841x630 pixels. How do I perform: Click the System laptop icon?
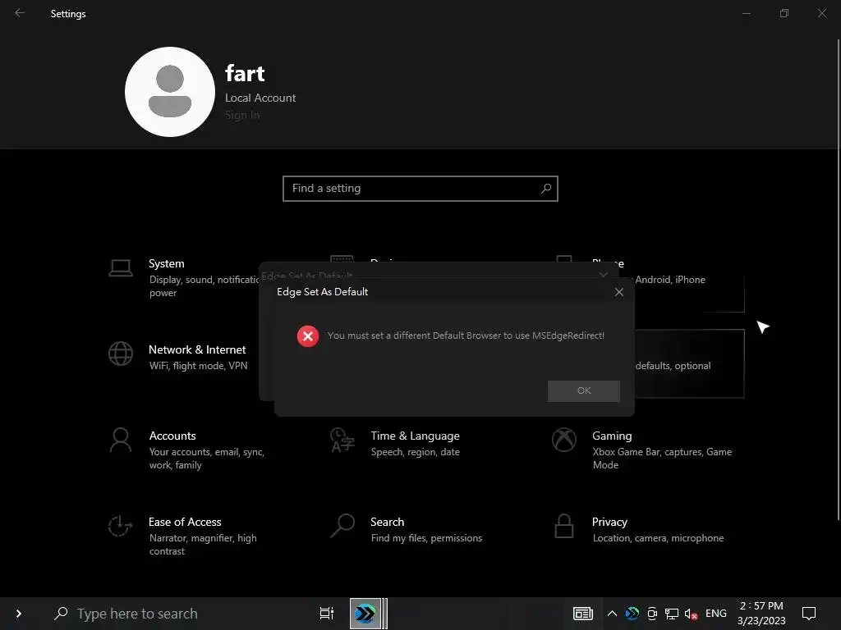point(121,268)
